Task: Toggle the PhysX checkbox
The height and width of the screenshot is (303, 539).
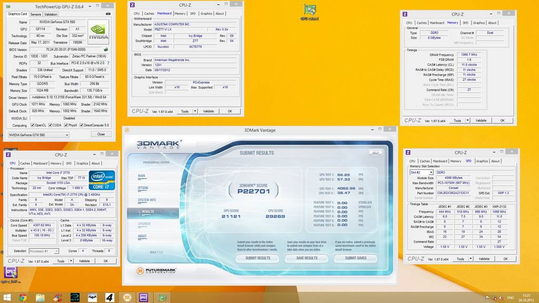Action: [66, 125]
